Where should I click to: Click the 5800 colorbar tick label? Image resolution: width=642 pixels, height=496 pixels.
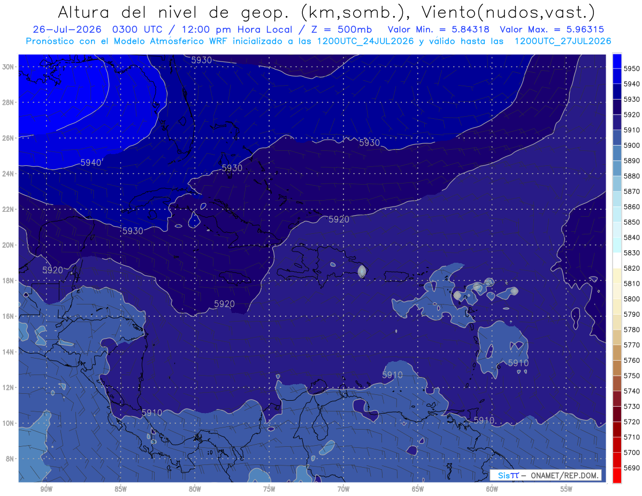coord(631,299)
